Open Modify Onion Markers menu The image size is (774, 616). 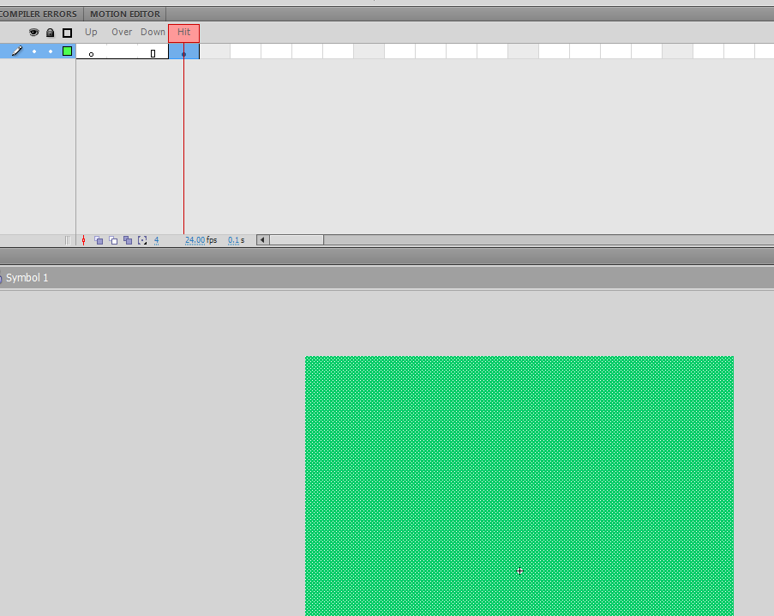coord(142,240)
